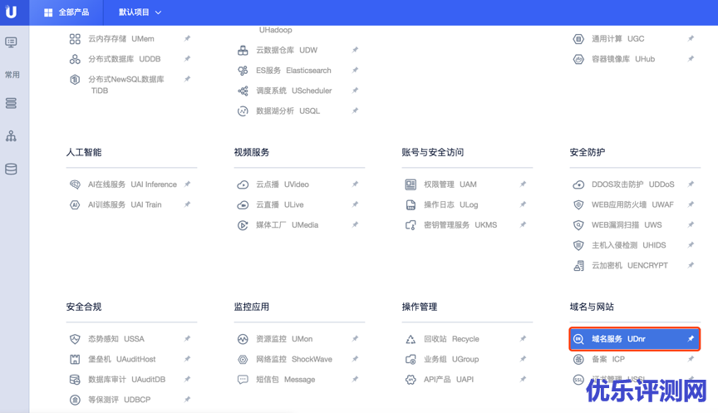The height and width of the screenshot is (413, 718).
Task: Click the network topology sidebar icon
Action: click(11, 136)
